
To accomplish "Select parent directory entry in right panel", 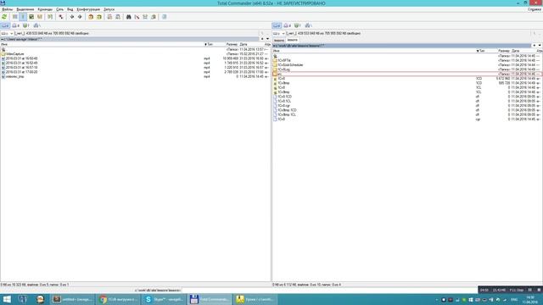I will (x=275, y=56).
